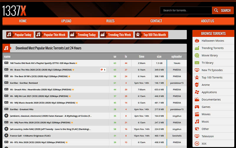This screenshot has width=236, height=148.
Task: Open VA - NRJ Hit List 2021 torrent
Action: coord(39,96)
